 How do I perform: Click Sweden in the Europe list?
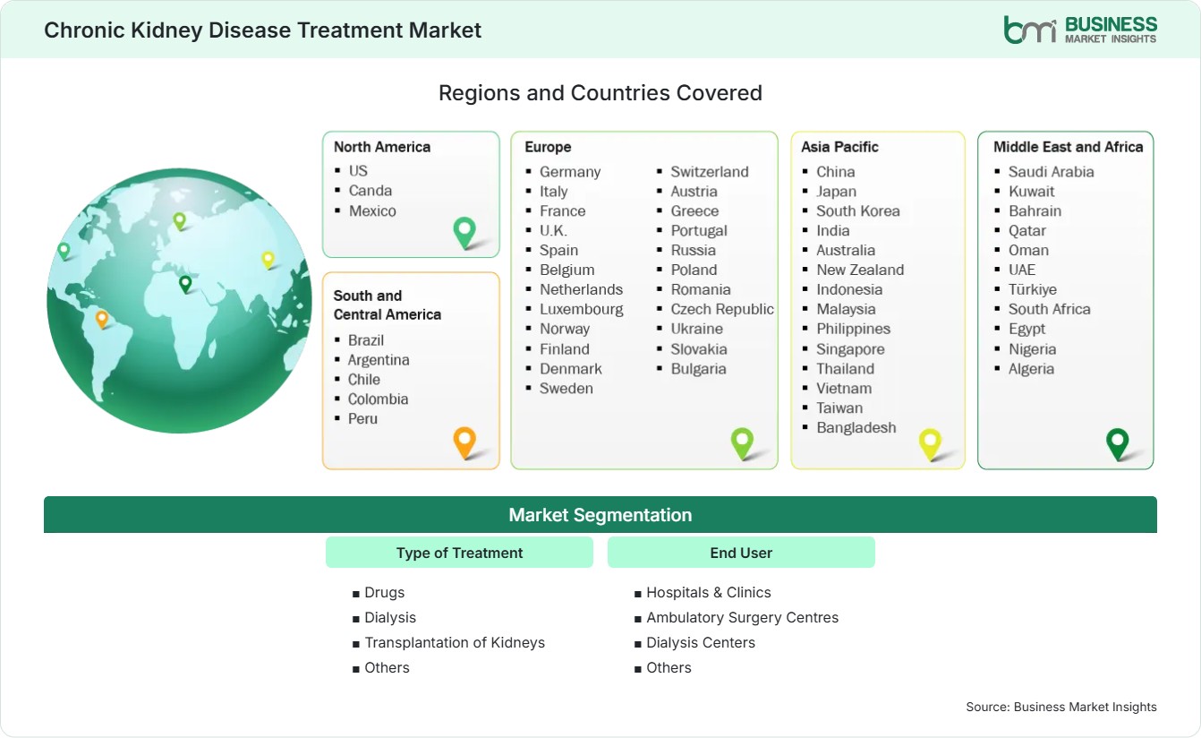click(566, 389)
